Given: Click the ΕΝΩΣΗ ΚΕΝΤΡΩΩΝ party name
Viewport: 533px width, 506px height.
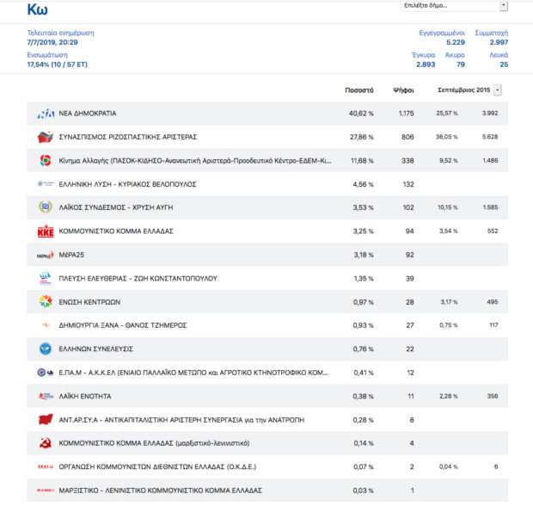Looking at the screenshot, I should (x=89, y=302).
